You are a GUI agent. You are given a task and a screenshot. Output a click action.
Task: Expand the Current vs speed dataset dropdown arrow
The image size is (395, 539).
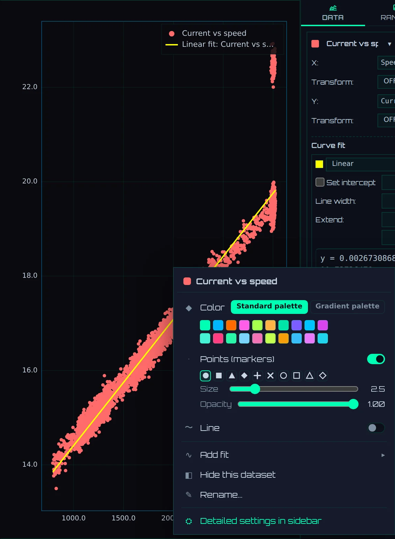coord(389,44)
